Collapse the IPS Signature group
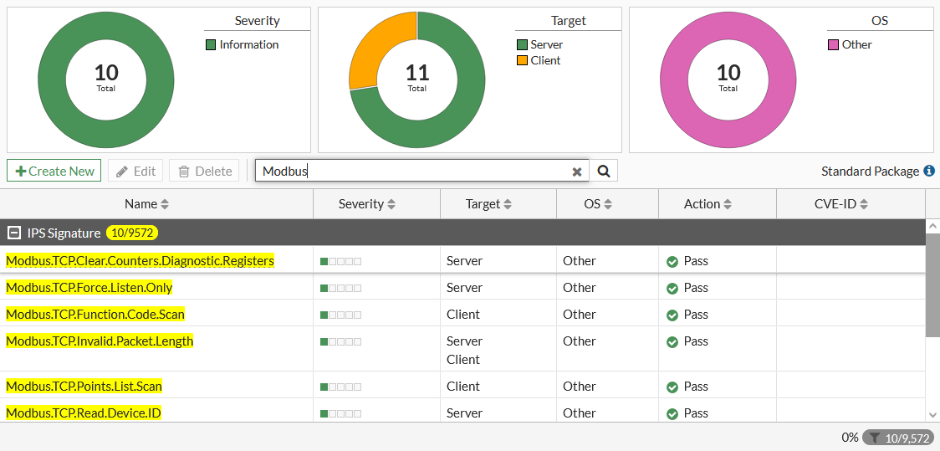The height and width of the screenshot is (451, 940). pos(14,233)
